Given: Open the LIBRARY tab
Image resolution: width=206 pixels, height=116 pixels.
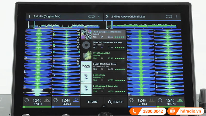Looking at the screenshot, I should click(x=92, y=102).
